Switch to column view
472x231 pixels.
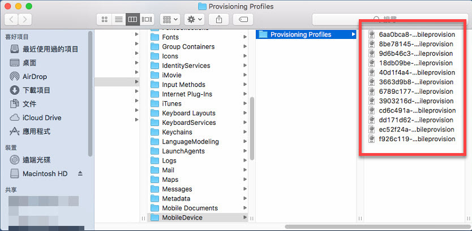133,20
